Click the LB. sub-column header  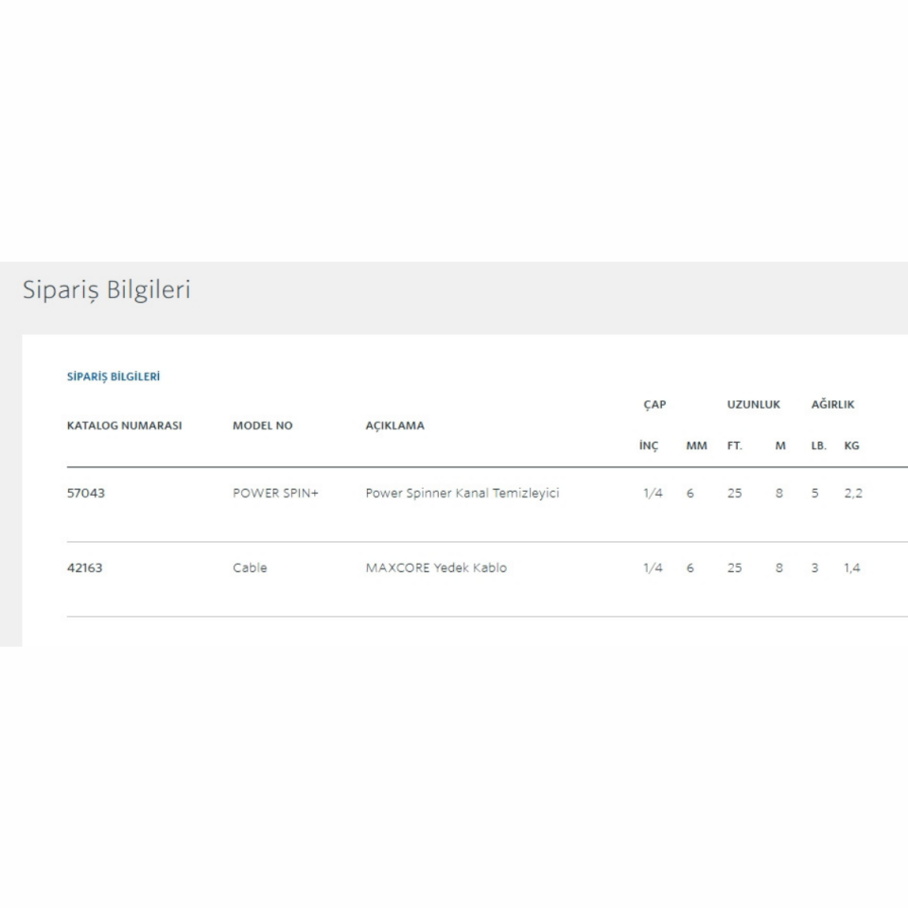[818, 446]
